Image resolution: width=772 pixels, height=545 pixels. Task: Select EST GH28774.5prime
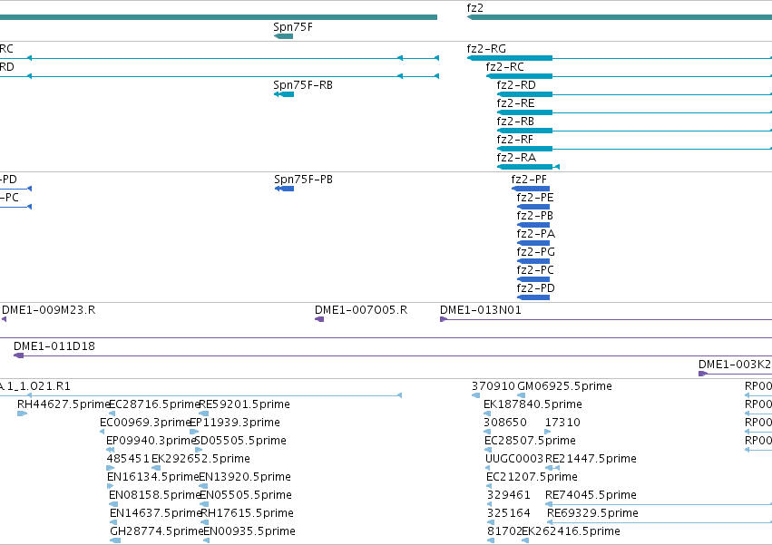115,540
